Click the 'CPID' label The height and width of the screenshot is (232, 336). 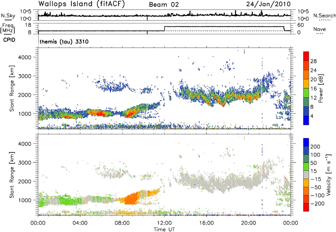[9, 40]
